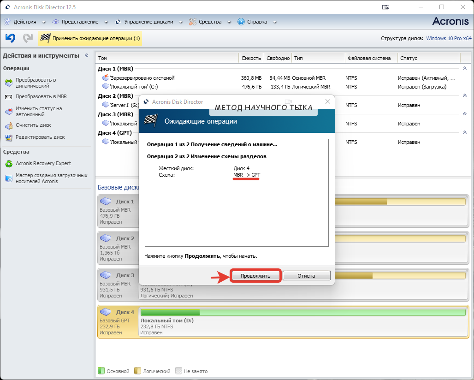Choose 'Очистить диск' operation

click(x=33, y=125)
